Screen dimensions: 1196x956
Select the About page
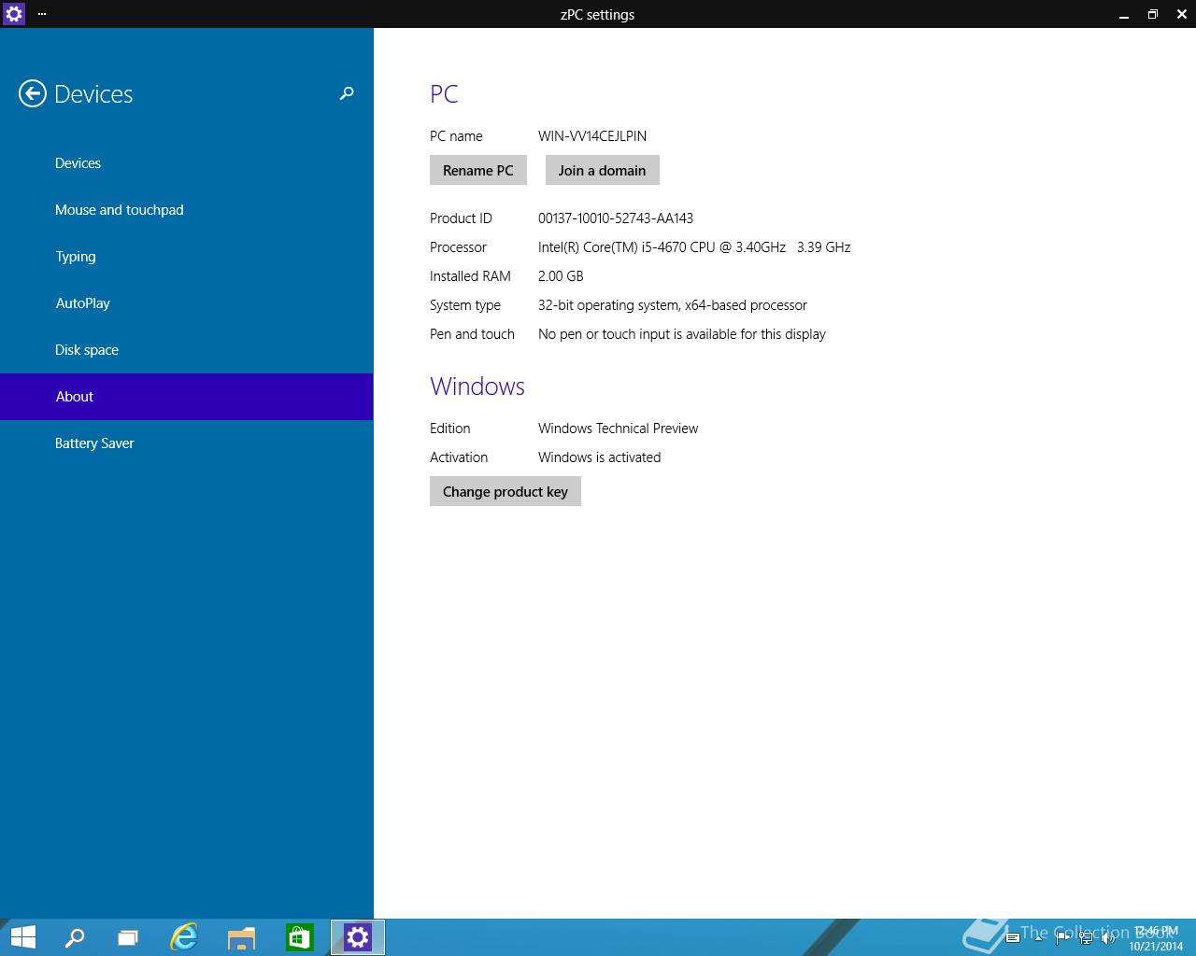pos(187,397)
